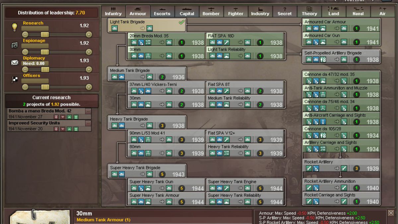This screenshot has height=224, width=398.
Task: Click the Officers checkered flag icon
Action: [14, 80]
